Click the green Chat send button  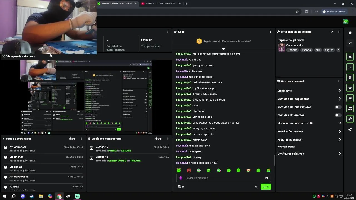click(x=266, y=187)
